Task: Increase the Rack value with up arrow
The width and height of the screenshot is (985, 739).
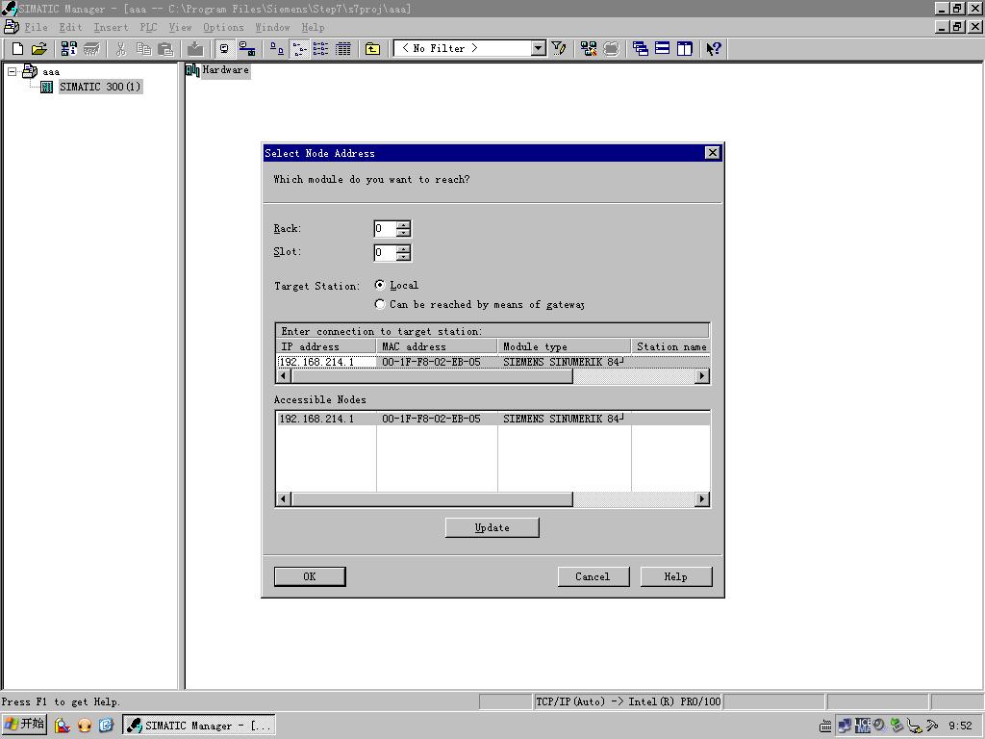Action: tap(403, 225)
